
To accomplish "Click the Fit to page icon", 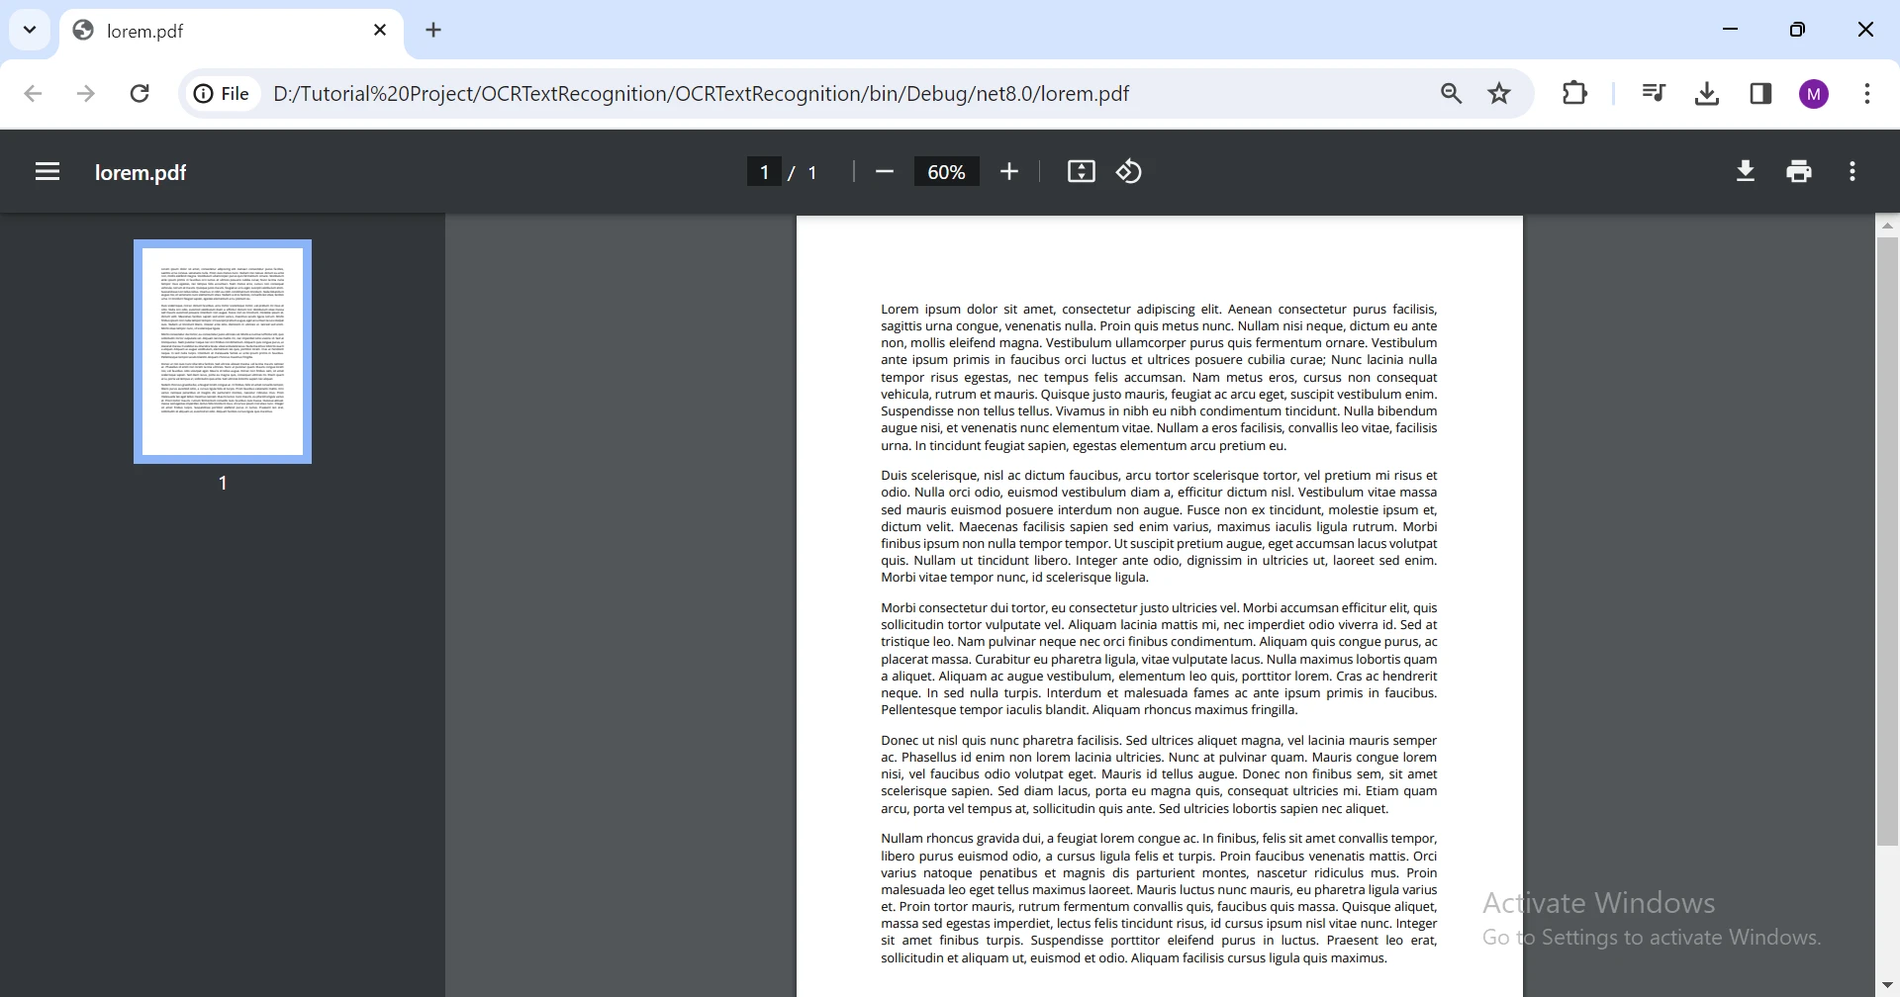I will pyautogui.click(x=1081, y=172).
